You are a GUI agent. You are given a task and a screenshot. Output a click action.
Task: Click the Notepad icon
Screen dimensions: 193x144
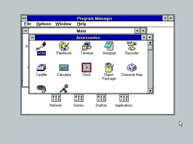pos(109,46)
